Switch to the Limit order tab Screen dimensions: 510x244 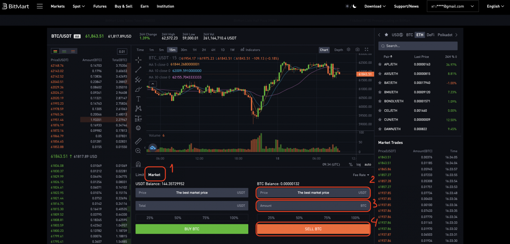click(140, 175)
